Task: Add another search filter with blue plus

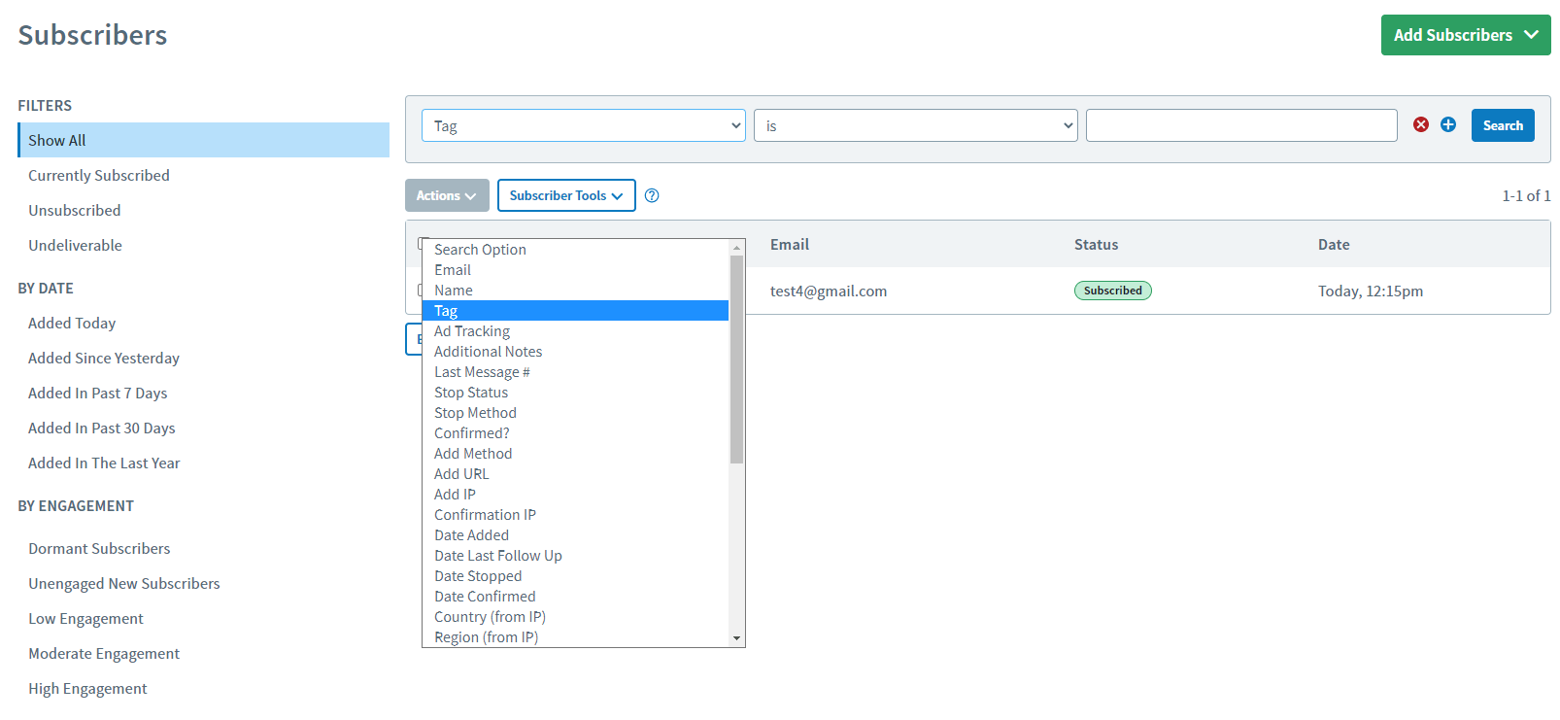Action: point(1448,124)
